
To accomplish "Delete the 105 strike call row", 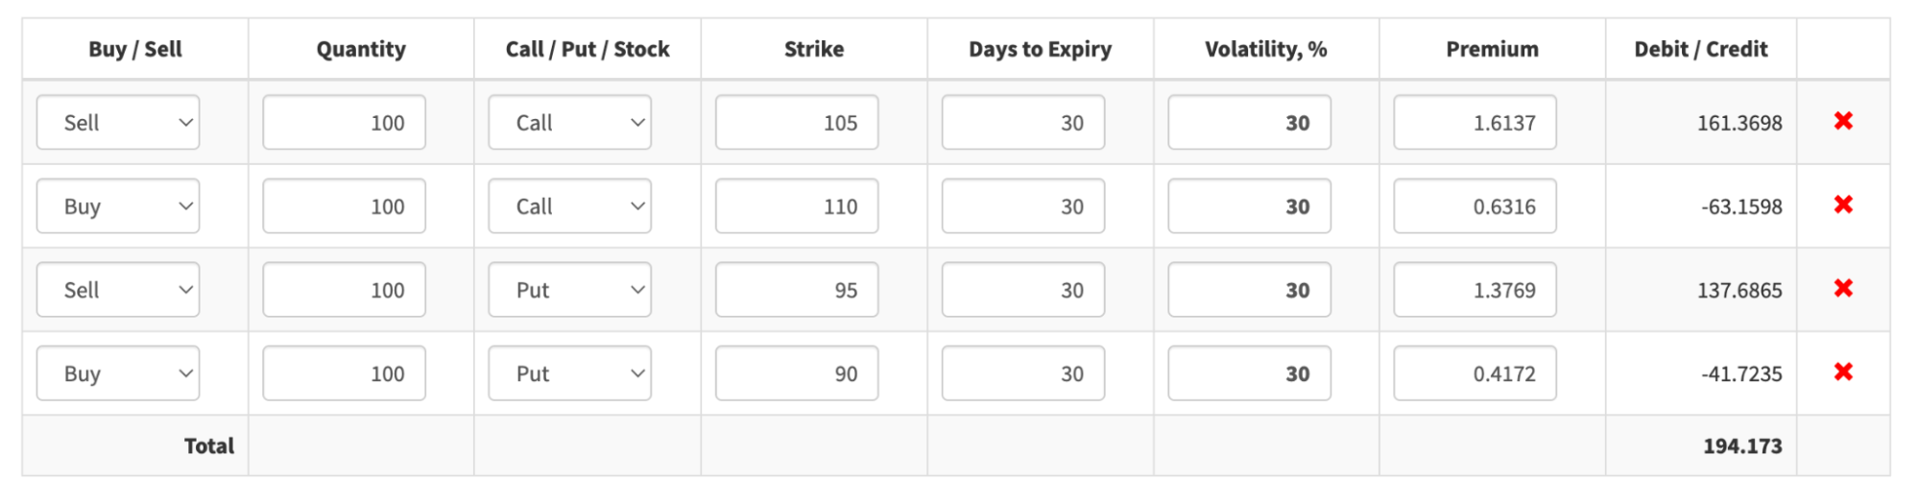I will pos(1842,121).
